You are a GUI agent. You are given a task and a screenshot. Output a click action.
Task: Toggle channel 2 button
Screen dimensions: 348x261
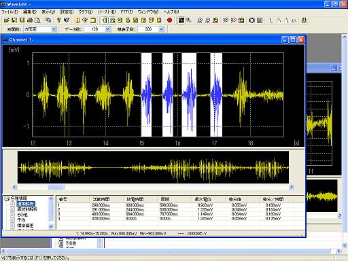112,20
